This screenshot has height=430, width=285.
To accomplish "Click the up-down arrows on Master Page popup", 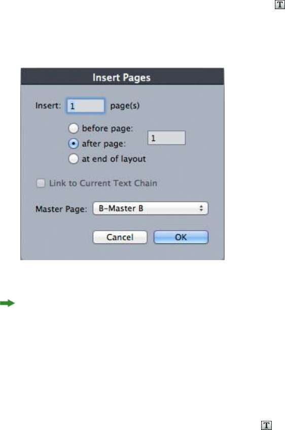I will [201, 208].
